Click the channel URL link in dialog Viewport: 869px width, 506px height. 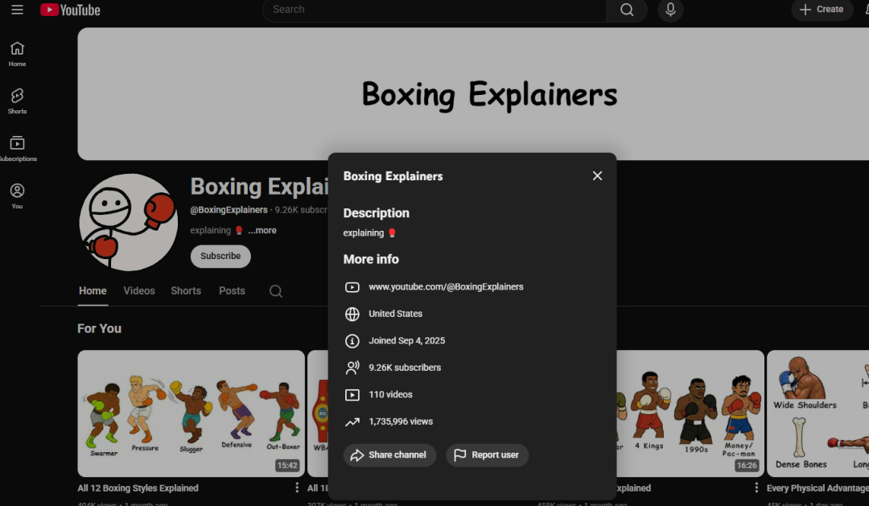pyautogui.click(x=446, y=287)
